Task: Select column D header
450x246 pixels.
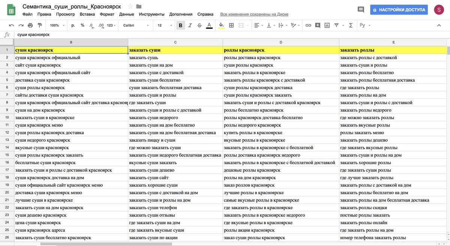Action: click(x=281, y=42)
